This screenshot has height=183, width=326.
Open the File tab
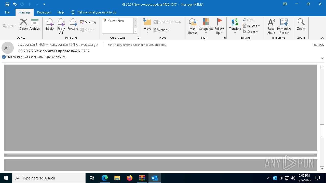tap(7, 12)
